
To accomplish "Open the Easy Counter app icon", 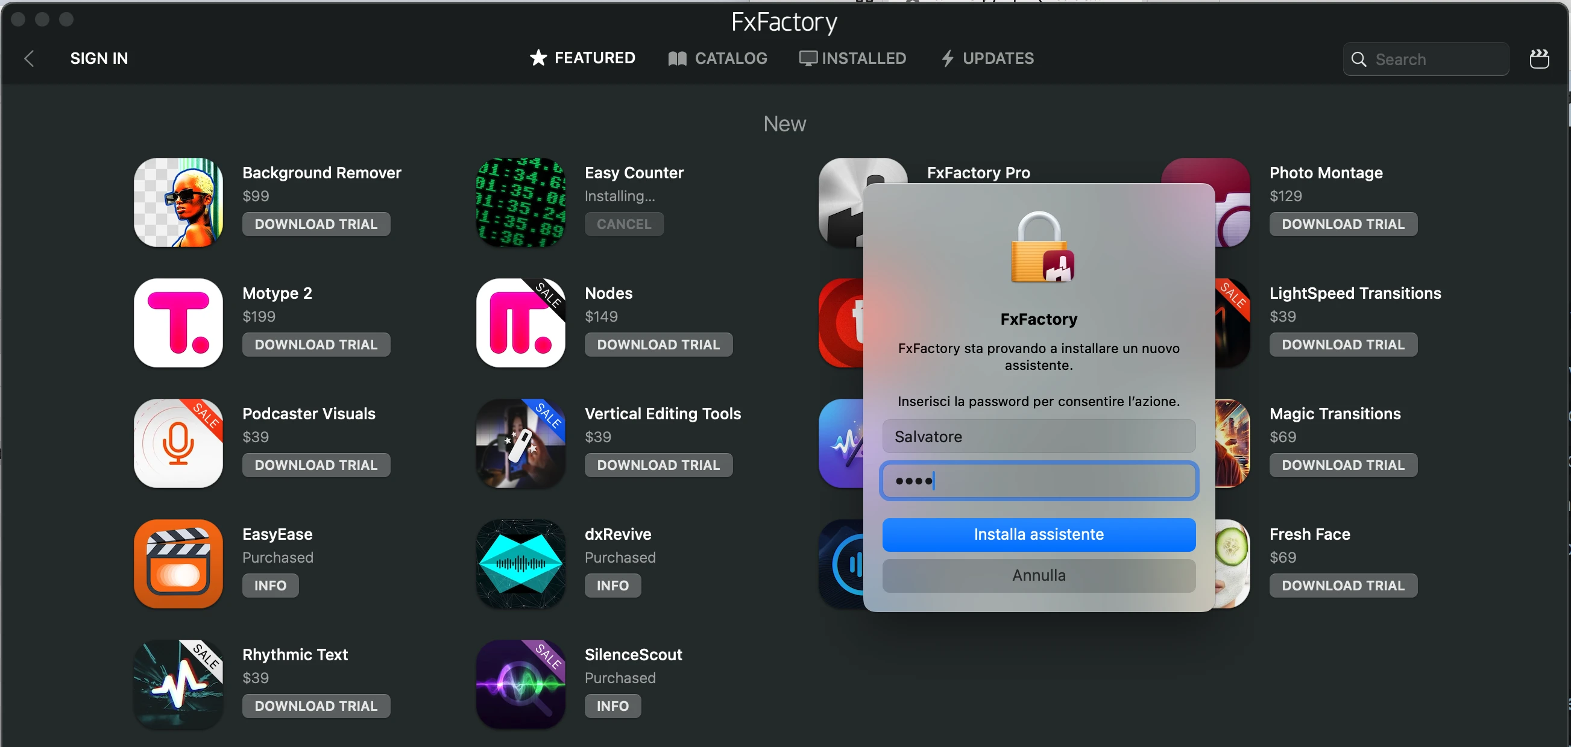I will point(520,202).
